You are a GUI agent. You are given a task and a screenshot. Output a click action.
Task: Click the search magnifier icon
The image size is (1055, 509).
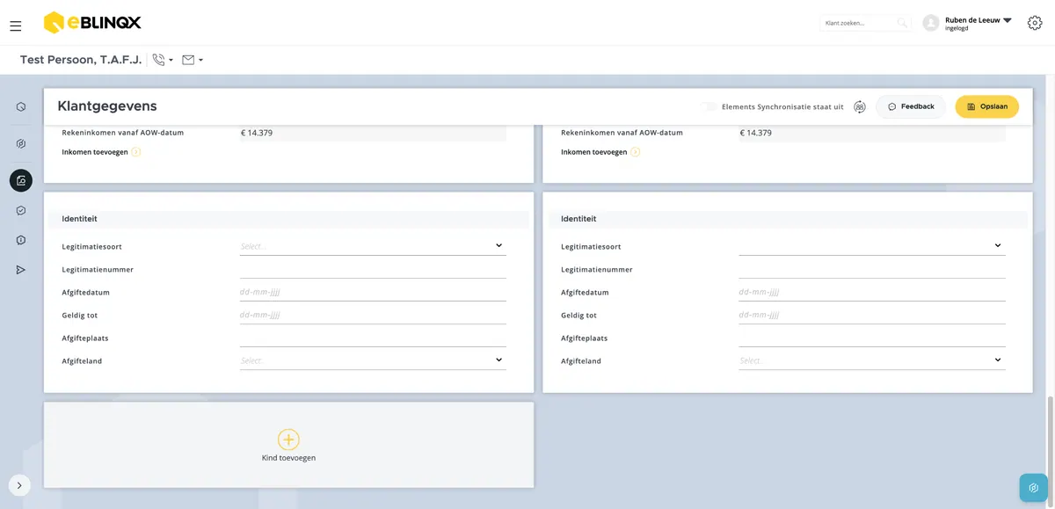902,23
